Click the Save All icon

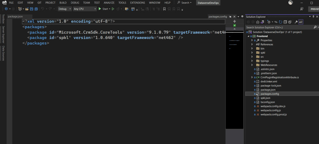pyautogui.click(x=36, y=9)
